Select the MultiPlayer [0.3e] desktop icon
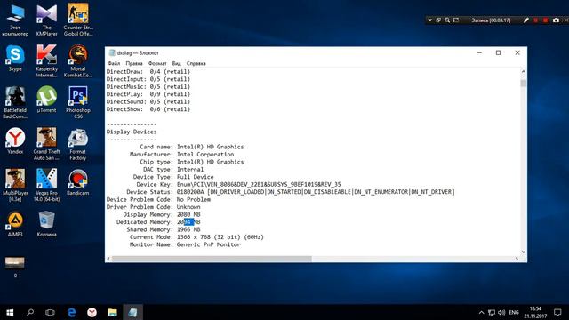The width and height of the screenshot is (569, 320). [15, 186]
